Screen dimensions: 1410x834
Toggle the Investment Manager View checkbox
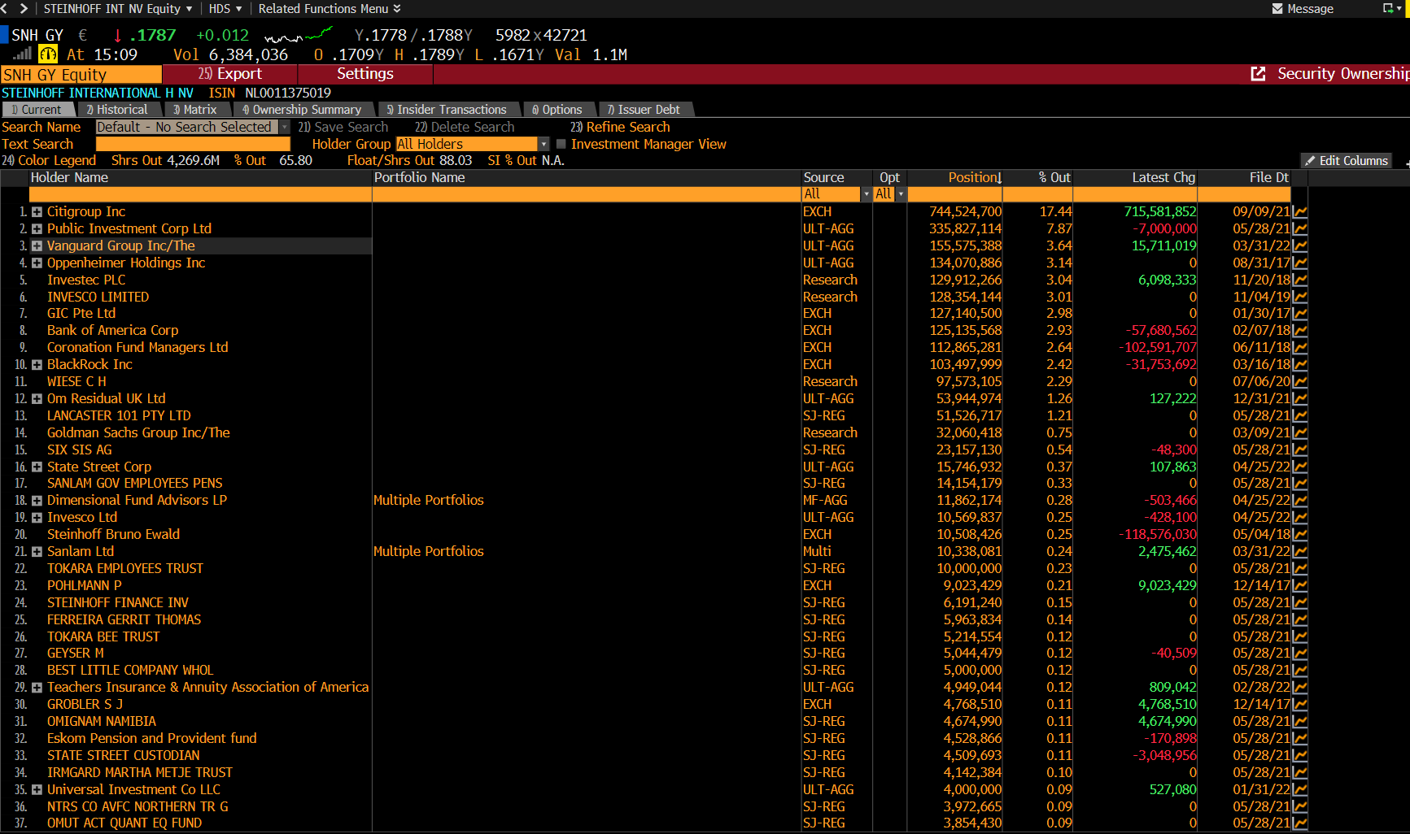[x=561, y=144]
